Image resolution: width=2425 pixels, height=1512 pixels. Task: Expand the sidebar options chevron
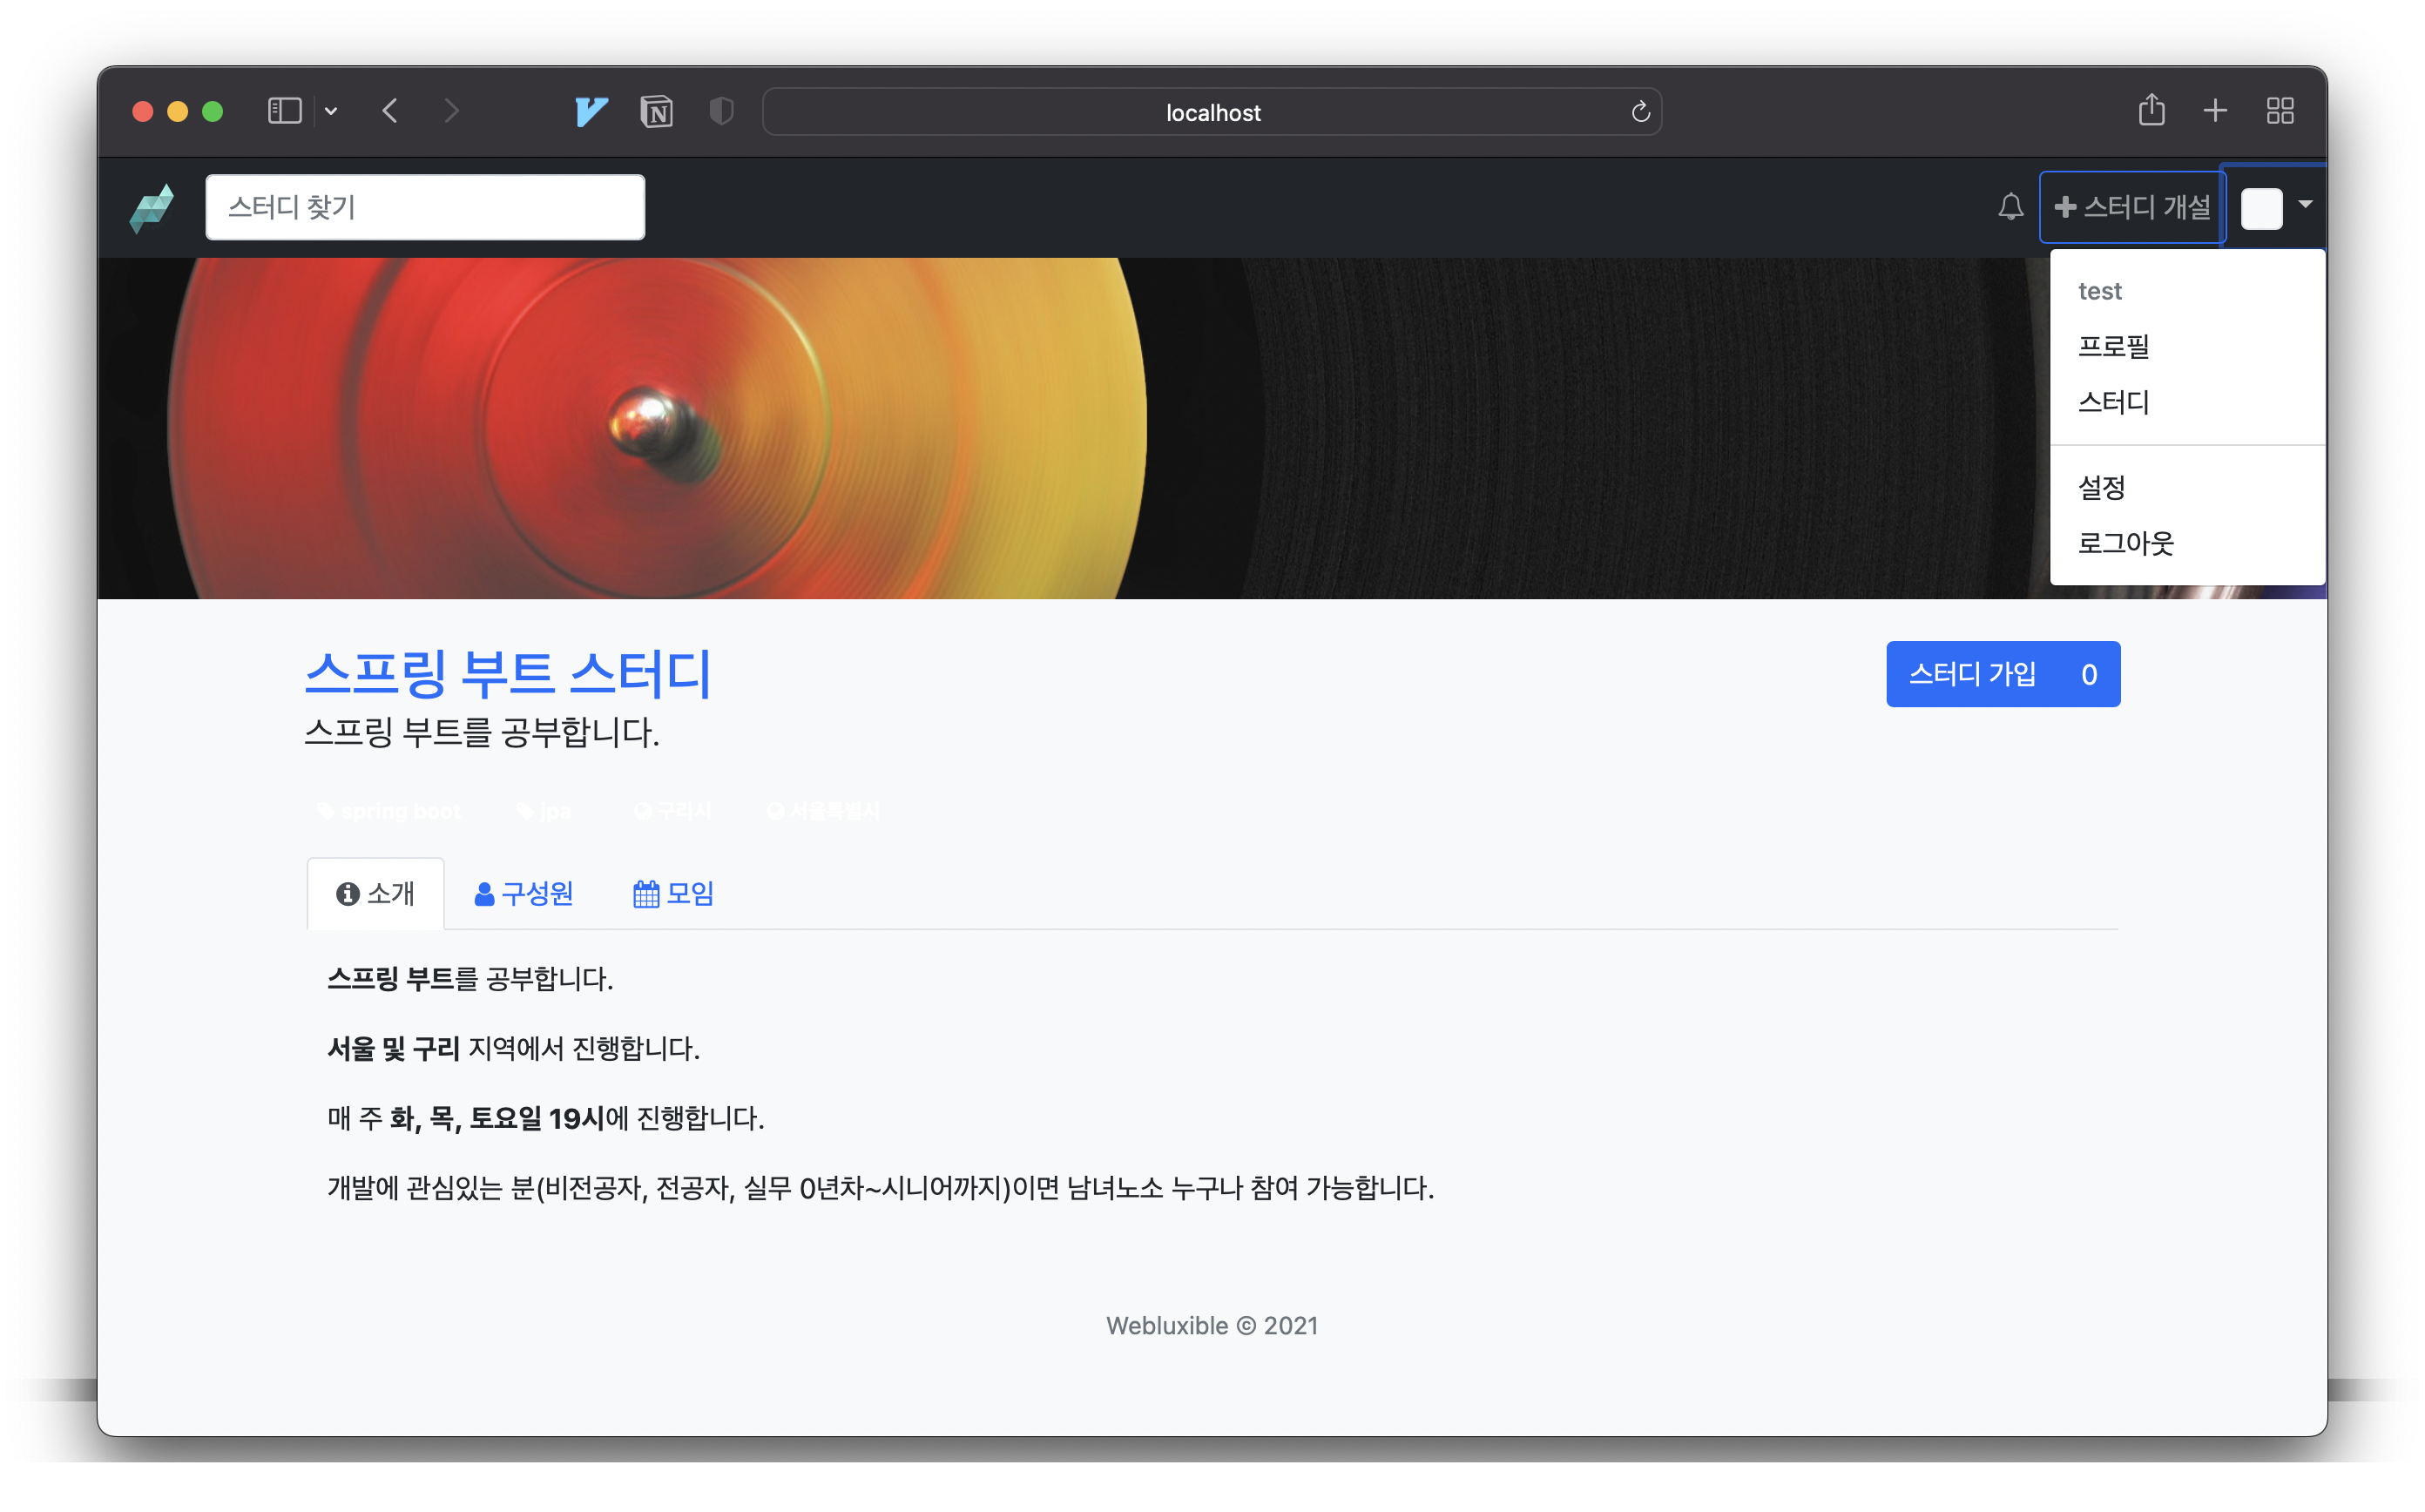click(x=331, y=112)
